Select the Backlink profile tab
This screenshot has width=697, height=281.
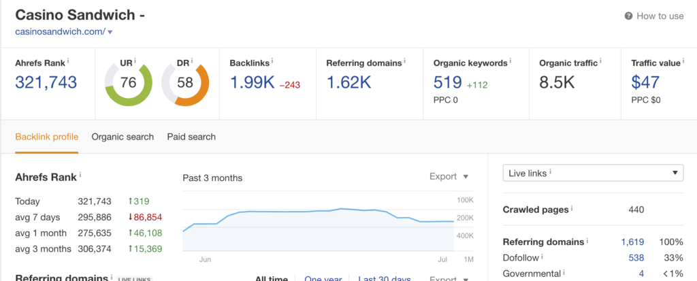click(x=47, y=137)
